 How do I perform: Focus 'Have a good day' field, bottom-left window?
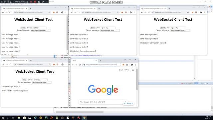[38, 80]
